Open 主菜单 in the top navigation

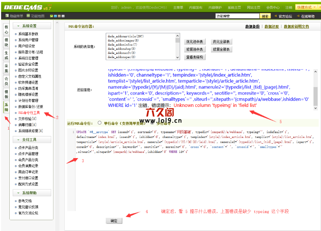coord(178,7)
